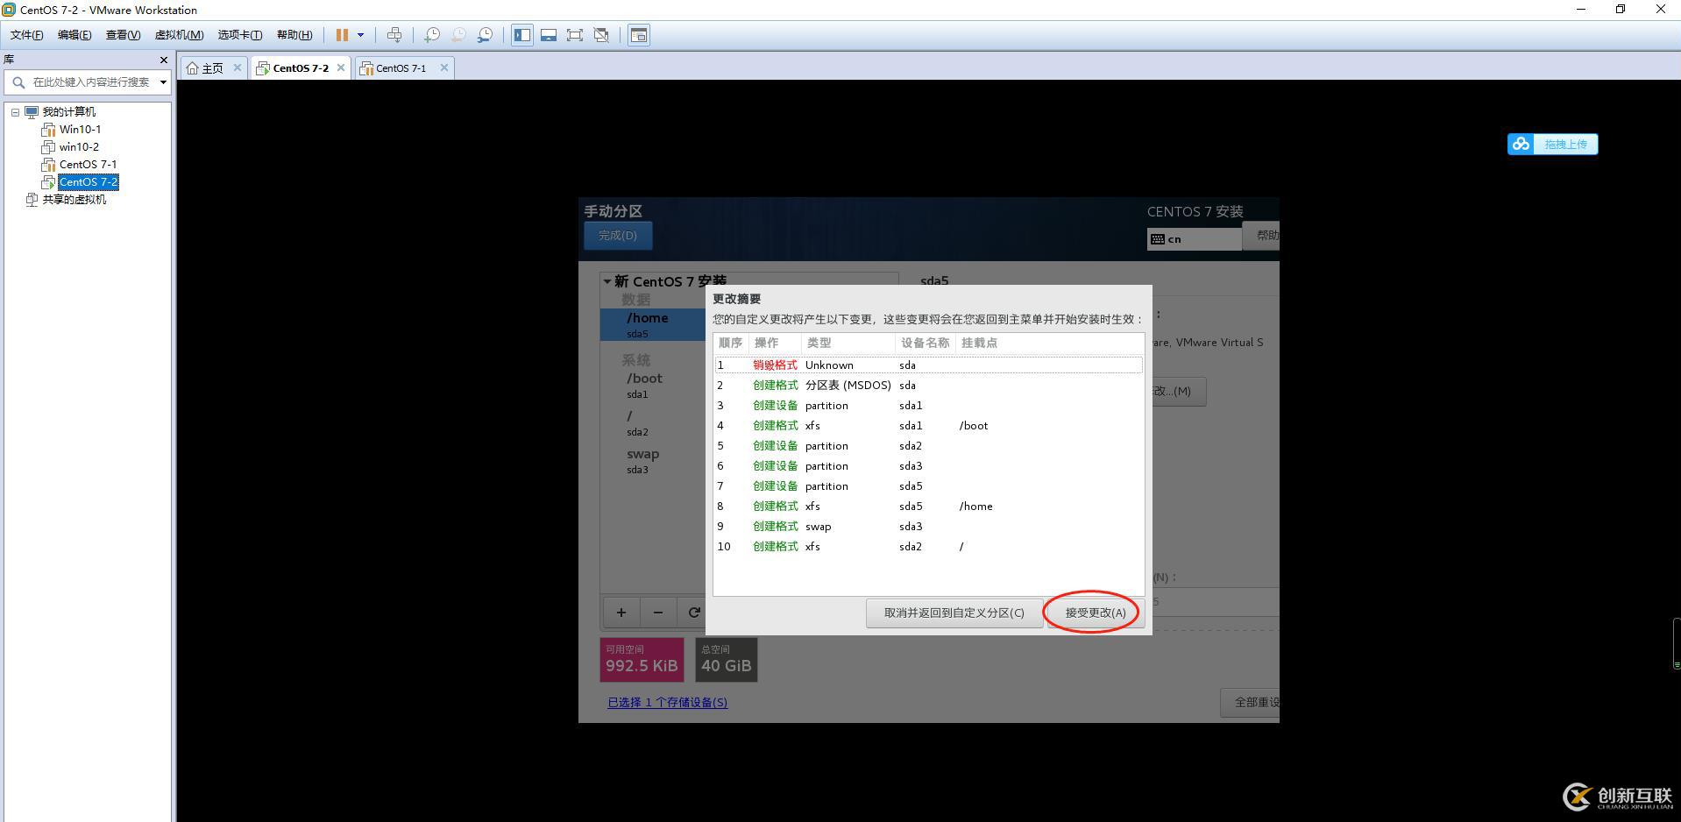
Task: Open the 文件(F) menu
Action: click(x=26, y=35)
